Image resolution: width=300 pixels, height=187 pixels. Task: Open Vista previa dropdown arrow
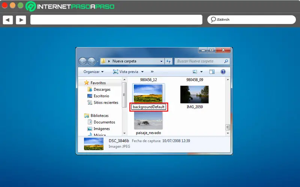point(142,72)
